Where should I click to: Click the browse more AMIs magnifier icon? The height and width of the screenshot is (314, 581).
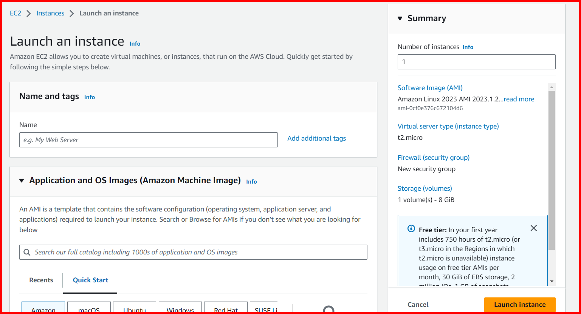click(x=328, y=309)
